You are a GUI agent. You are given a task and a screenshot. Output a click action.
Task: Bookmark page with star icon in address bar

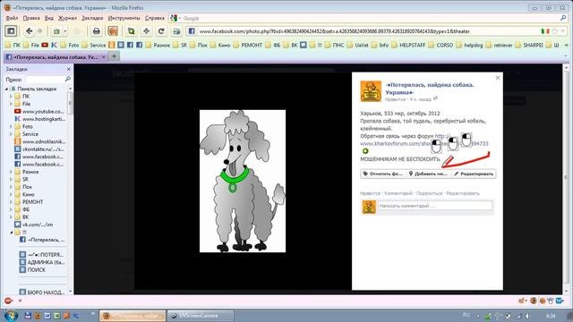(x=555, y=31)
